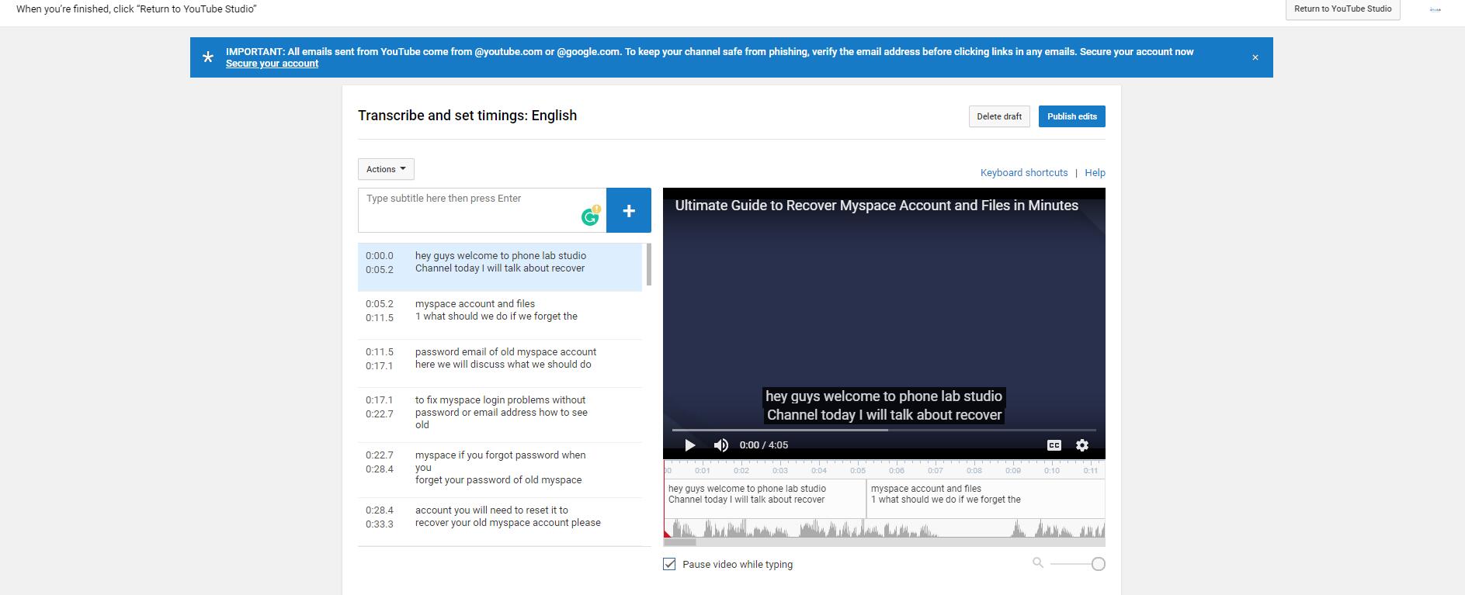1465x595 pixels.
Task: Click the zoom magnifier icon by slider
Action: 1037,562
